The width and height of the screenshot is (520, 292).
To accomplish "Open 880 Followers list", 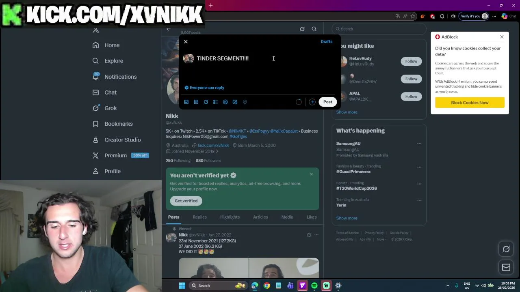I will coord(208,161).
